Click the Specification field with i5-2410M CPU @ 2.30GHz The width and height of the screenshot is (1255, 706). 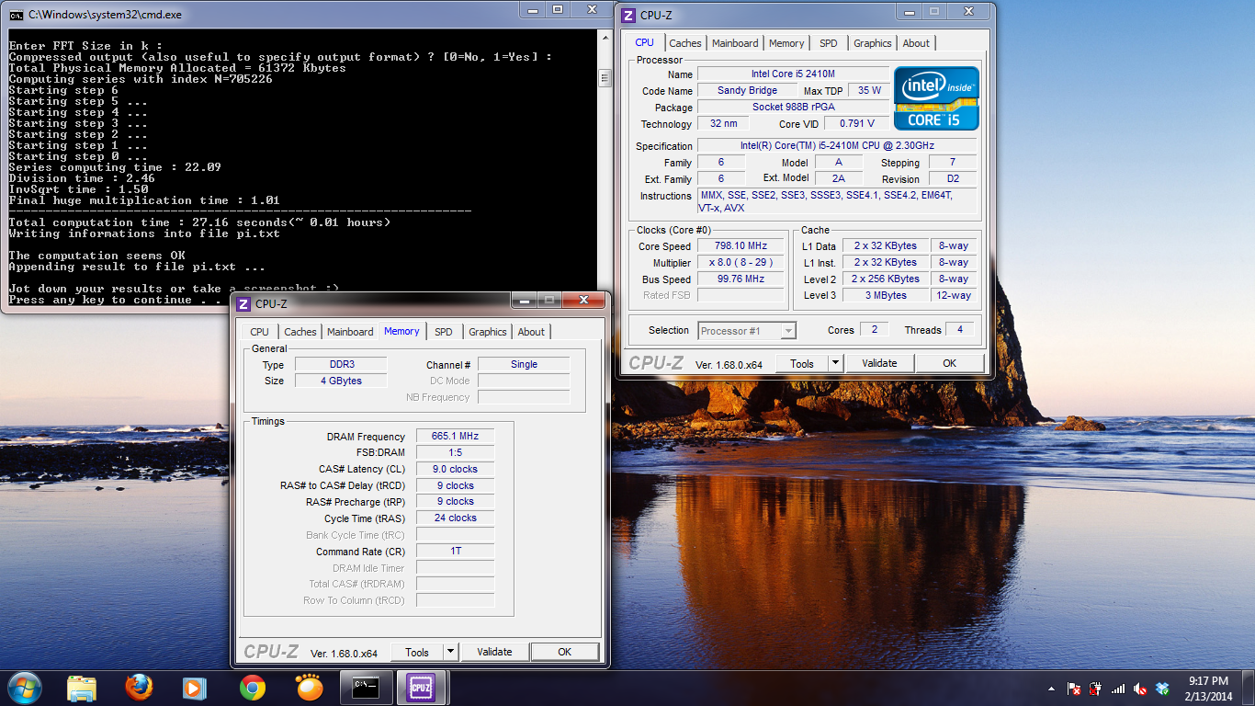click(x=836, y=145)
